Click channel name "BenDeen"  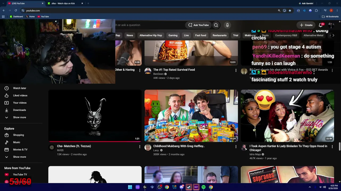158,74
